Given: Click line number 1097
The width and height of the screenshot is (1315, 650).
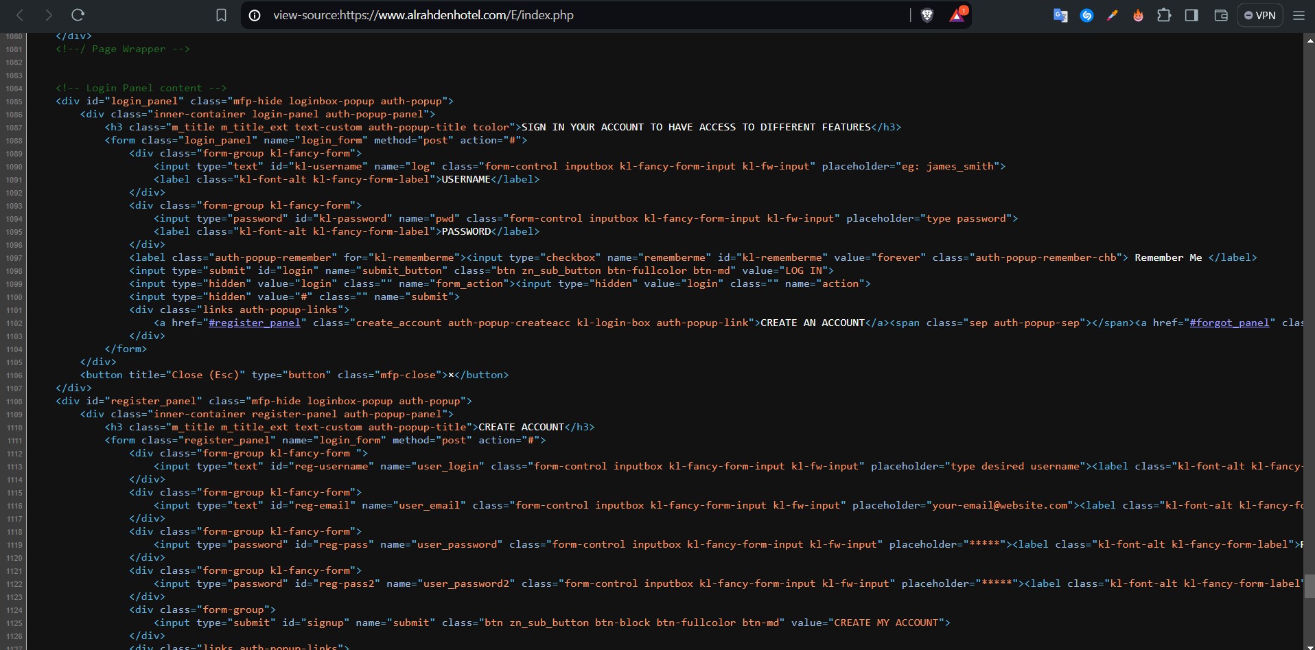Looking at the screenshot, I should pyautogui.click(x=14, y=258).
